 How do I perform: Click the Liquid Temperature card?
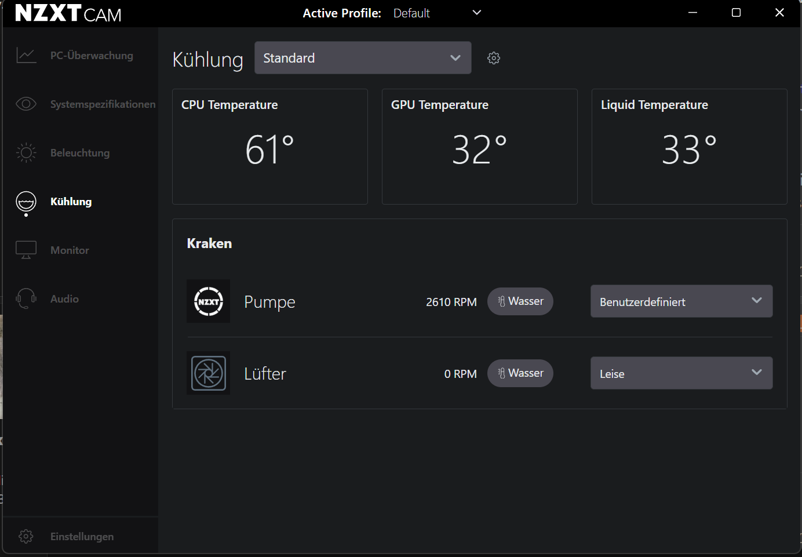pos(690,147)
